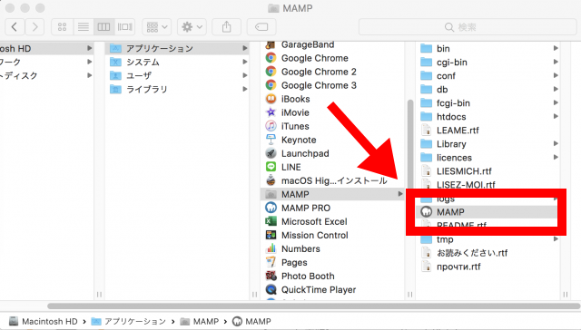The image size is (581, 330).
Task: Expand the htdocs folder arrow
Action: [556, 117]
